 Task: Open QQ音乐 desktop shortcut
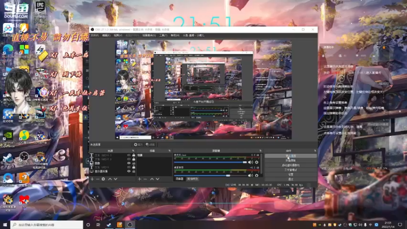point(24,137)
